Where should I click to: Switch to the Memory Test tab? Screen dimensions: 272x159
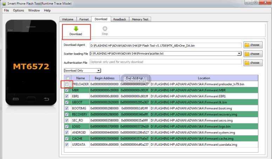pyautogui.click(x=140, y=19)
